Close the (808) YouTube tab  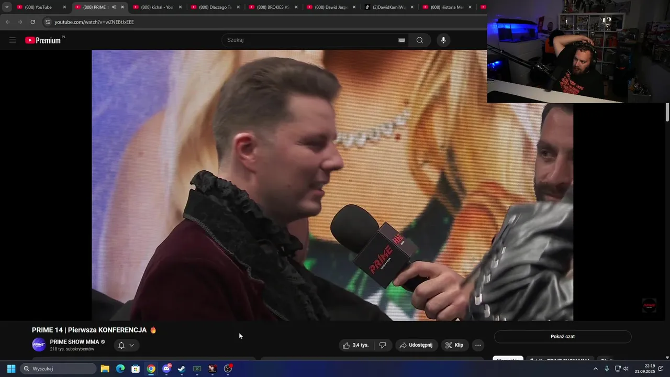click(x=64, y=7)
